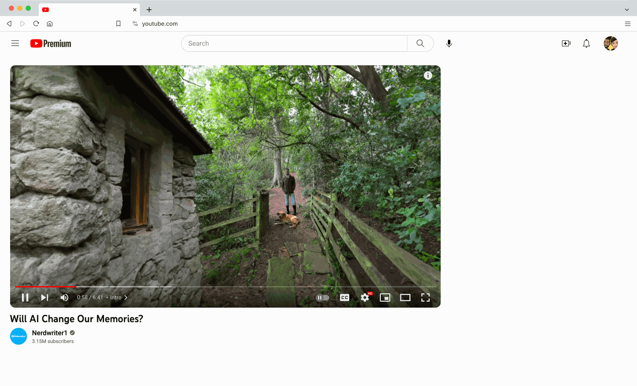637x386 pixels.
Task: Pause the video
Action: 25,298
